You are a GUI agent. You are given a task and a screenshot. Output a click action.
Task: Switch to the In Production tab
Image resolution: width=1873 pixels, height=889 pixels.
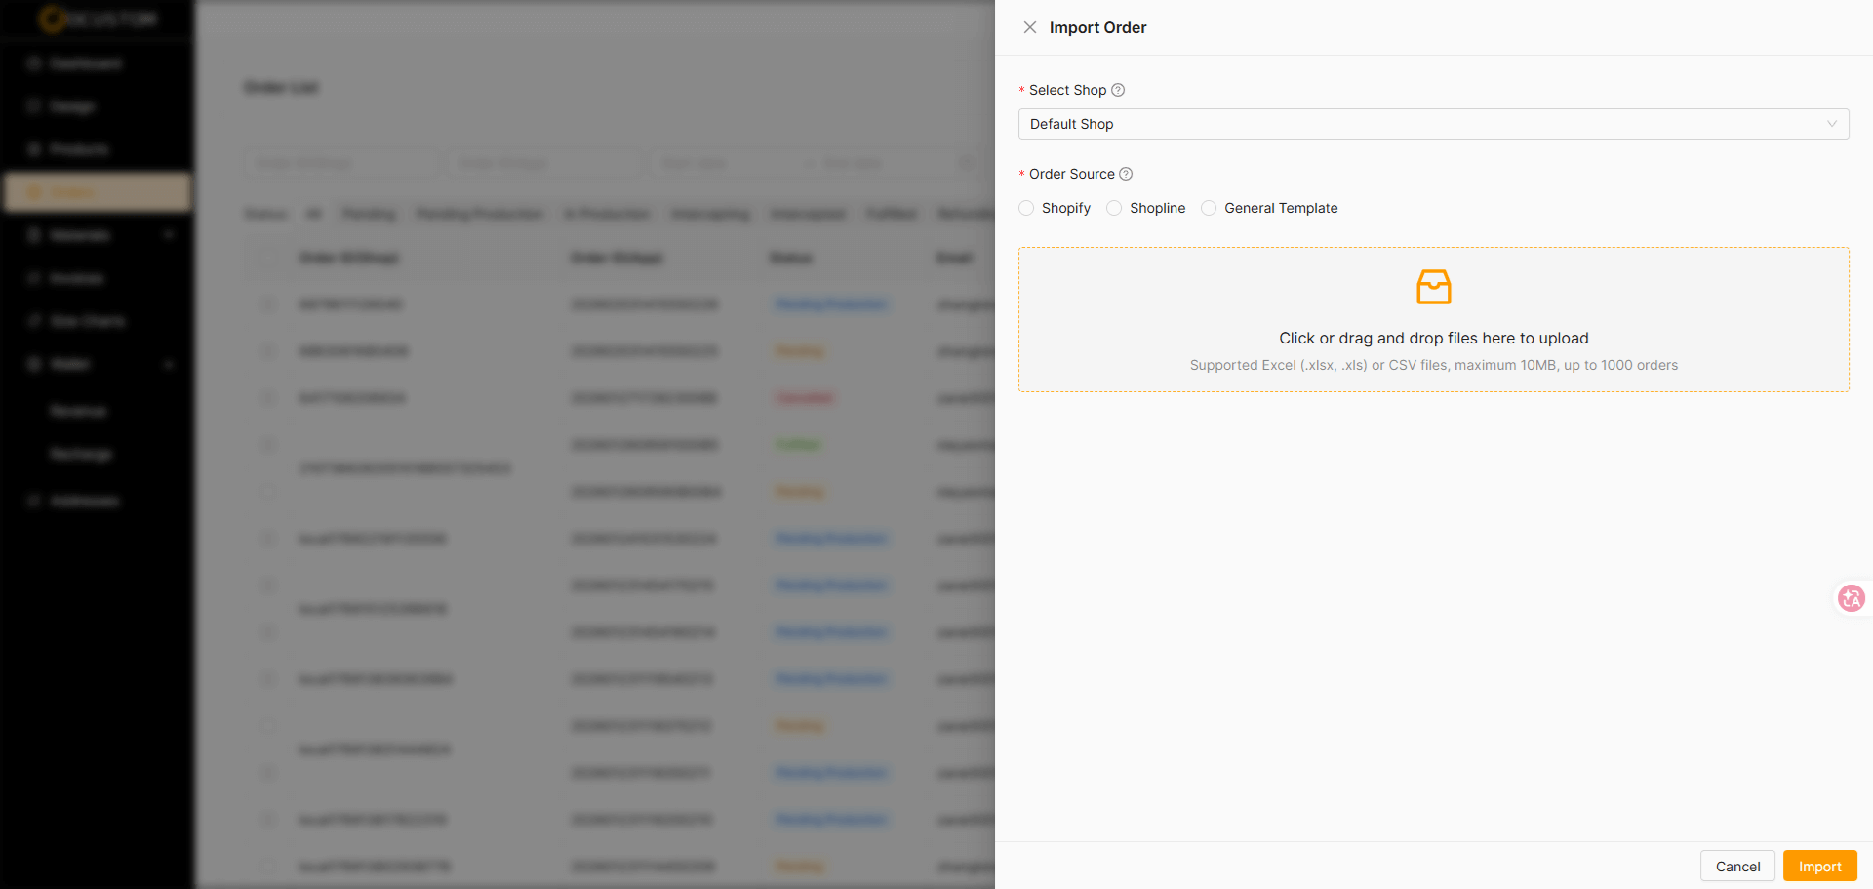pyautogui.click(x=607, y=214)
